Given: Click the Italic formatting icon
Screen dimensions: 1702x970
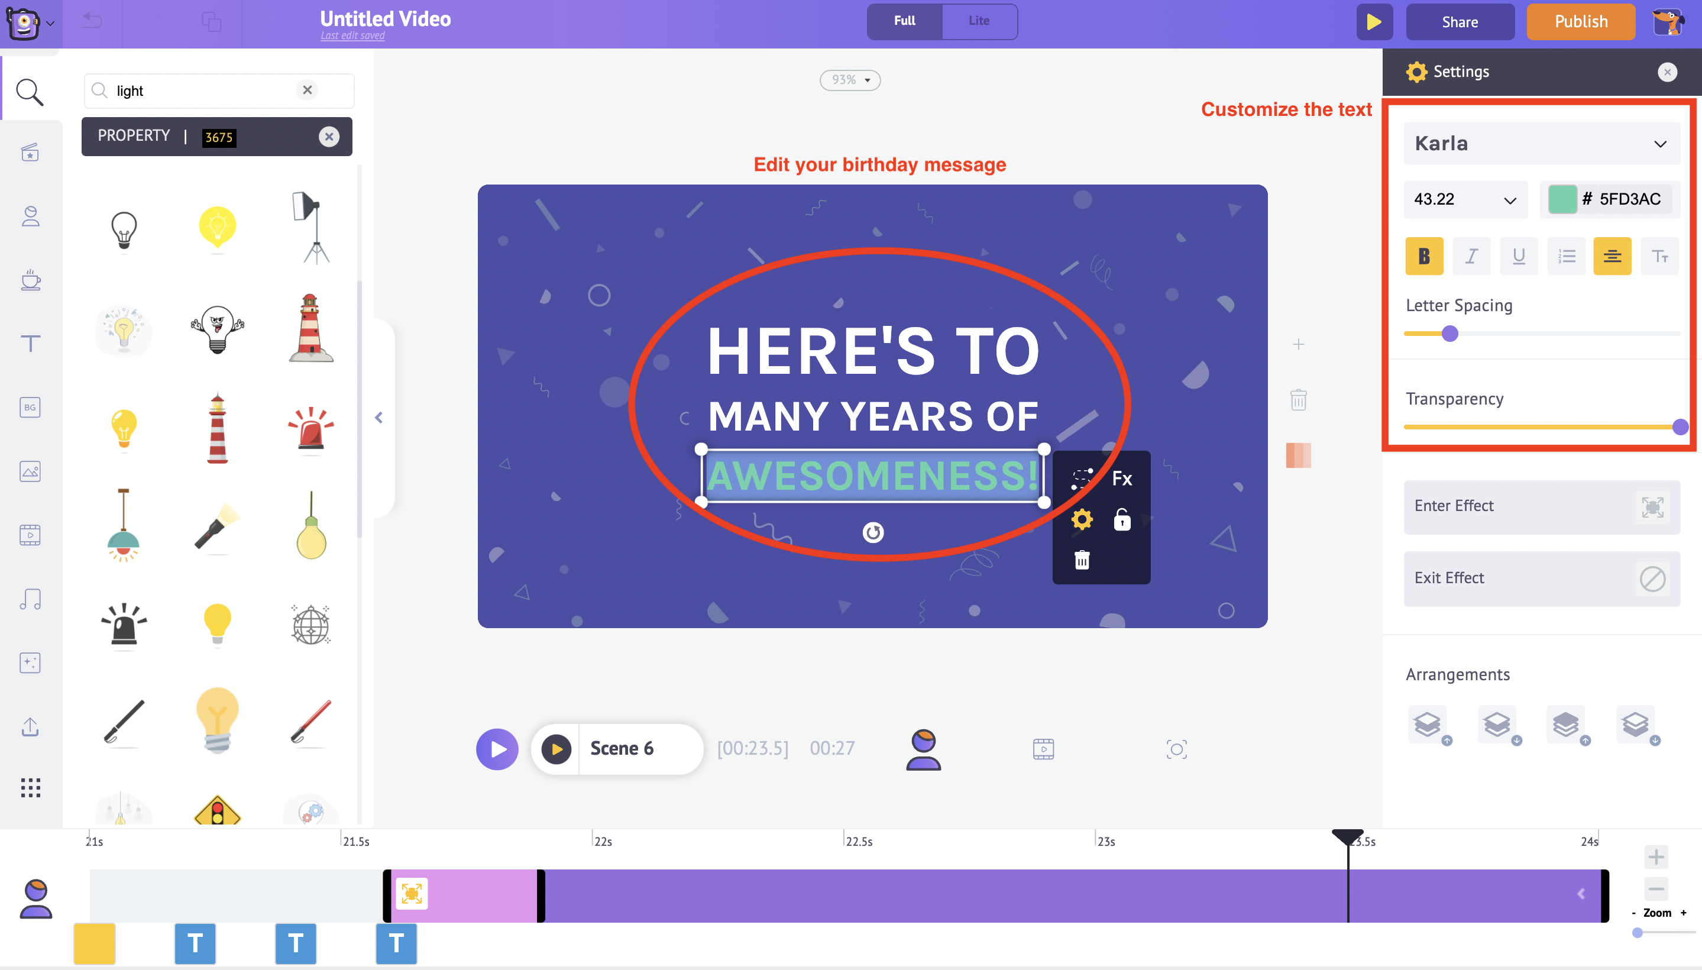Looking at the screenshot, I should pyautogui.click(x=1471, y=256).
